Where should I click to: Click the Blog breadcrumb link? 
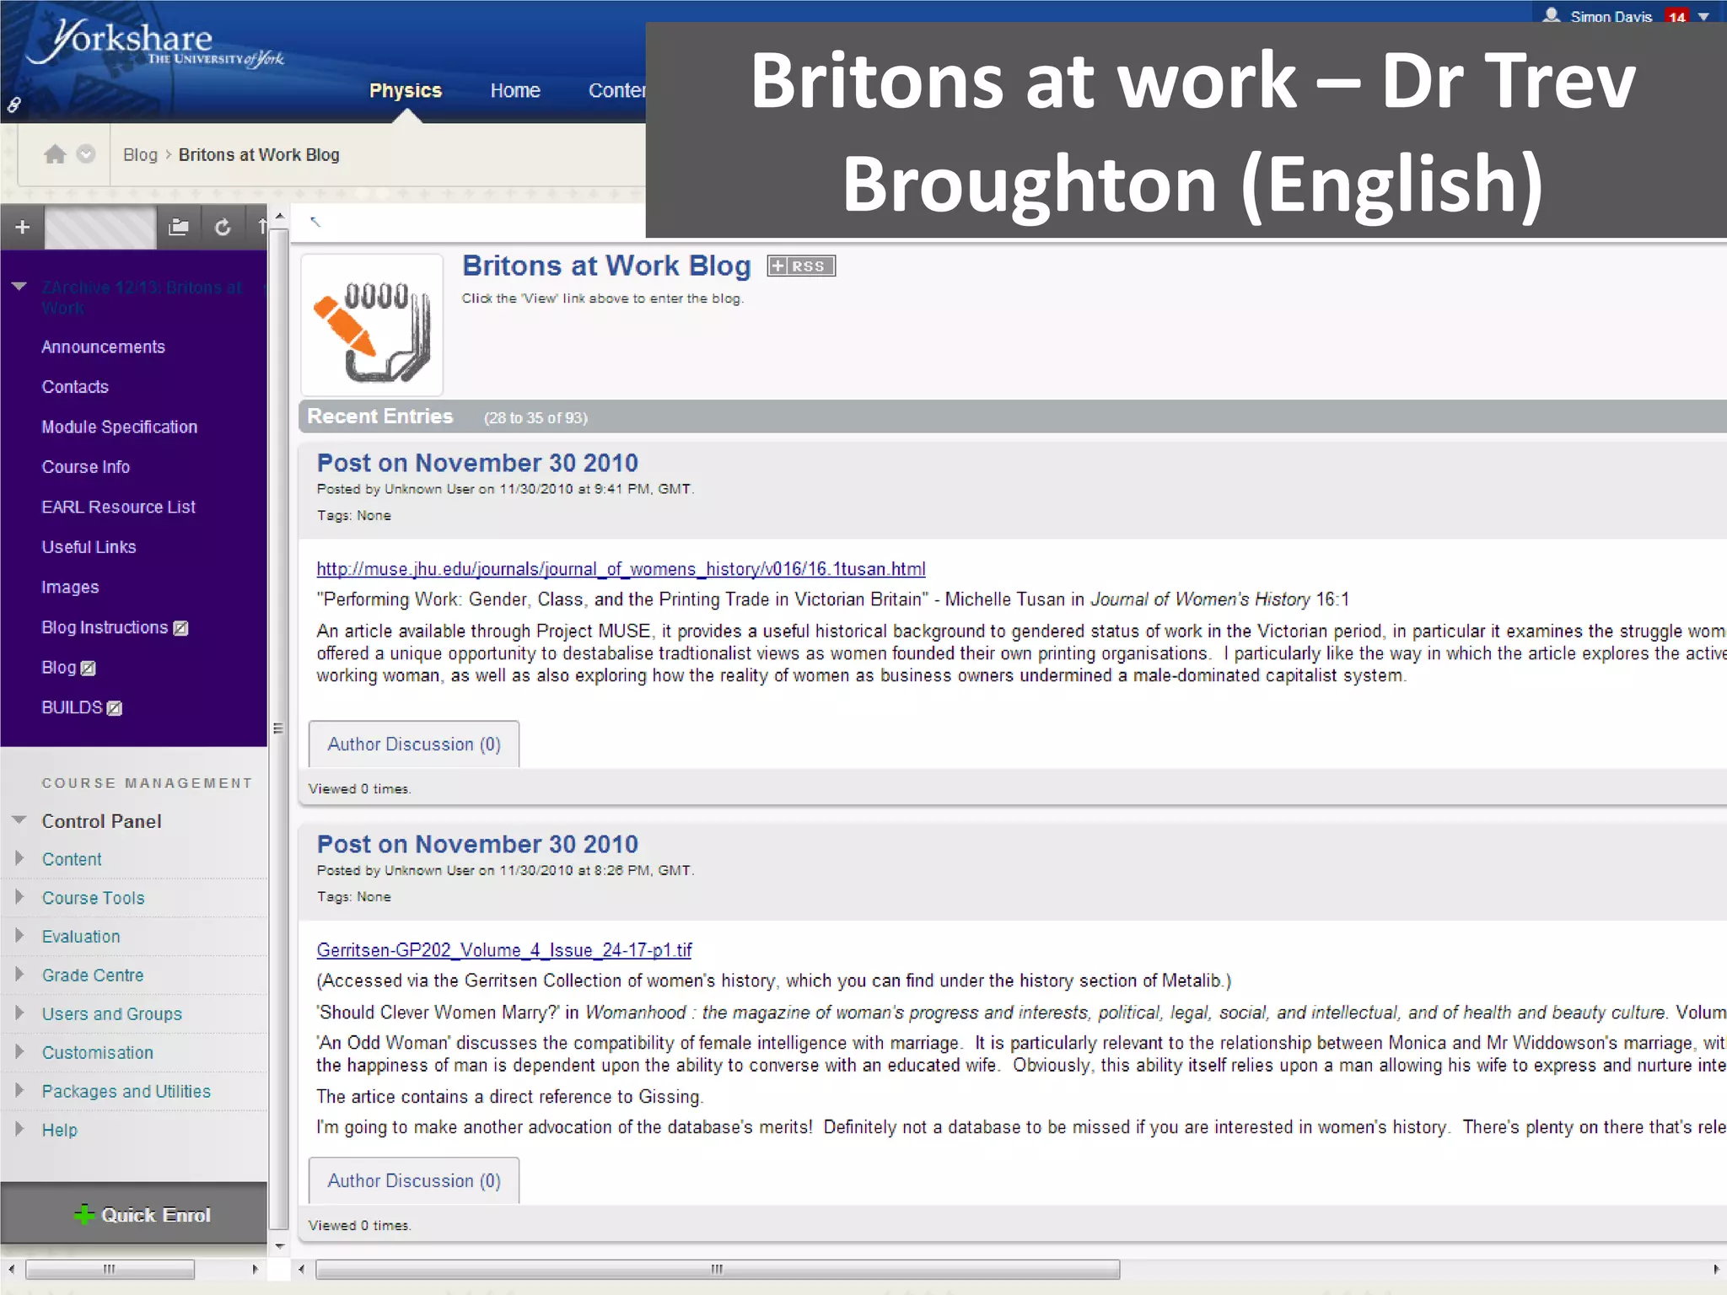click(140, 154)
